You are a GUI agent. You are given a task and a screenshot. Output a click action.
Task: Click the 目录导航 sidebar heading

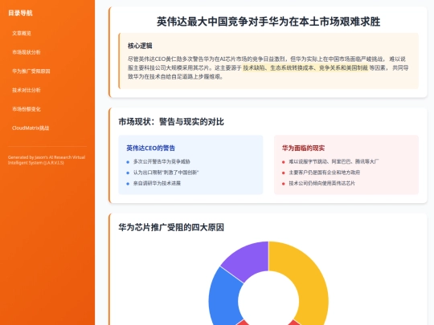tap(20, 13)
